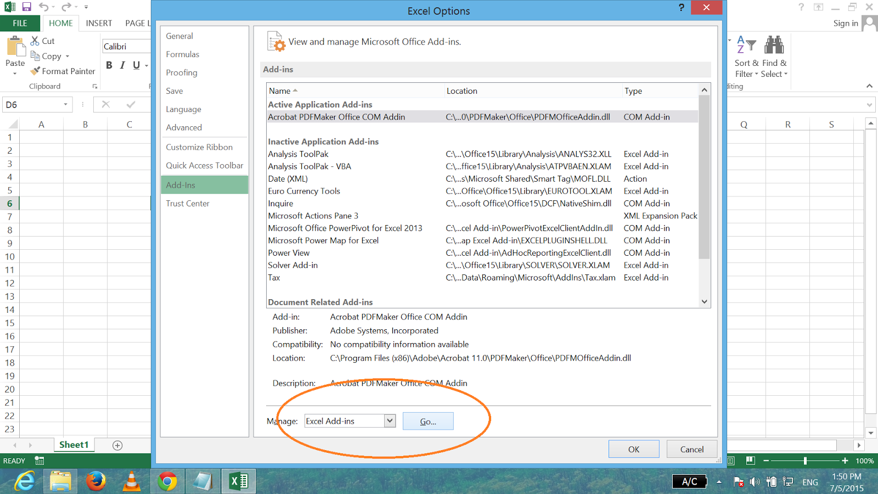Toggle Bold formatting
Viewport: 878px width, 494px height.
tap(109, 65)
